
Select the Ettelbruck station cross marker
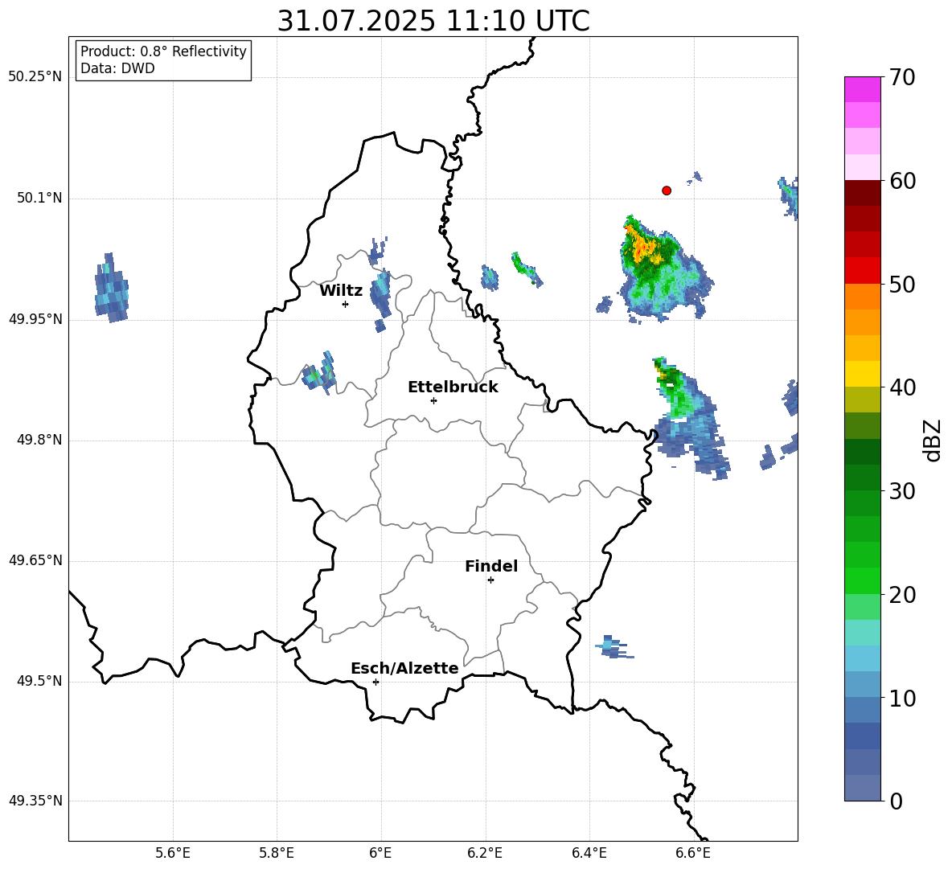pos(433,400)
